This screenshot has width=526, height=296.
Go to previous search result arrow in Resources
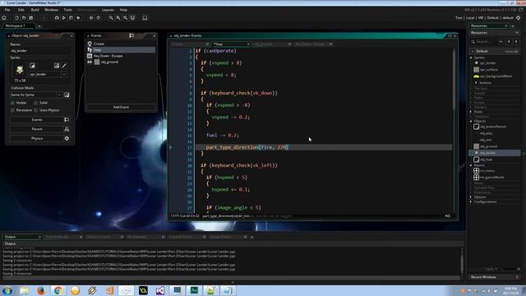(x=509, y=42)
